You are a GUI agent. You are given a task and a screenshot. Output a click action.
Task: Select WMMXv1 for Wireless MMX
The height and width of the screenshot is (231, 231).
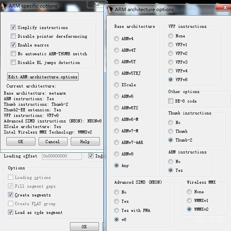(189, 200)
